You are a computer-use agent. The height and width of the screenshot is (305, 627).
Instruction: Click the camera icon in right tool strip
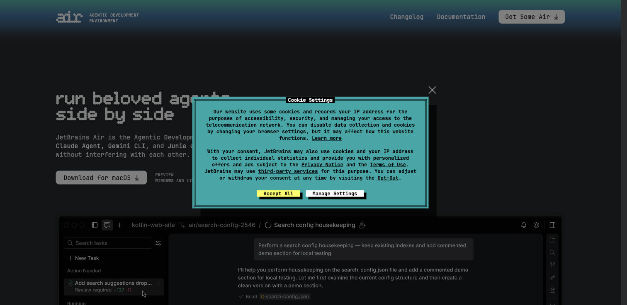(x=552, y=291)
